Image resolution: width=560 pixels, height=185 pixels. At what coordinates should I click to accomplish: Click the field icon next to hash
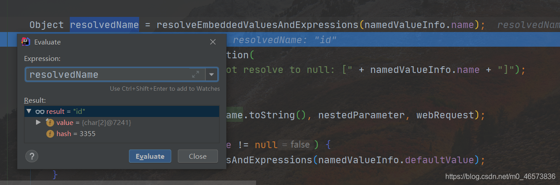tap(50, 133)
